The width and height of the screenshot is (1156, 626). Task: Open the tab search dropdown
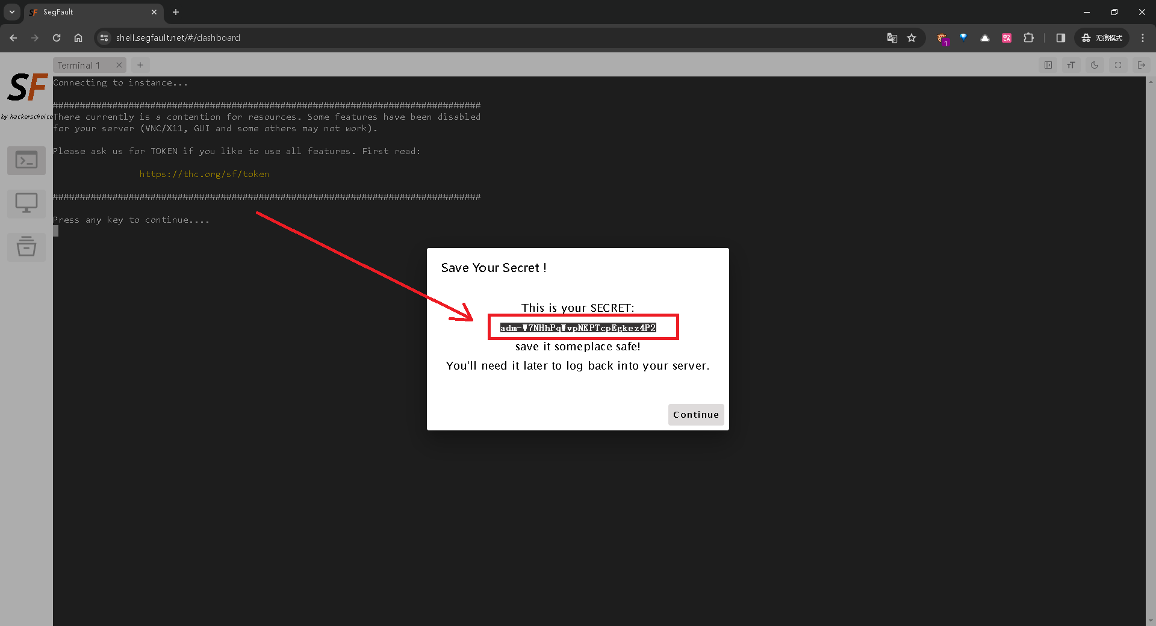(12, 12)
